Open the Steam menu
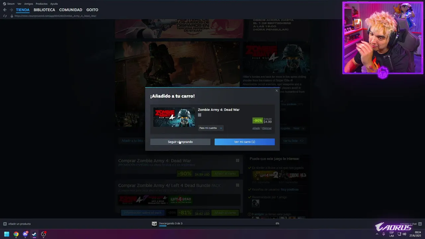Viewport: 425px width, 239px height. [x=11, y=4]
